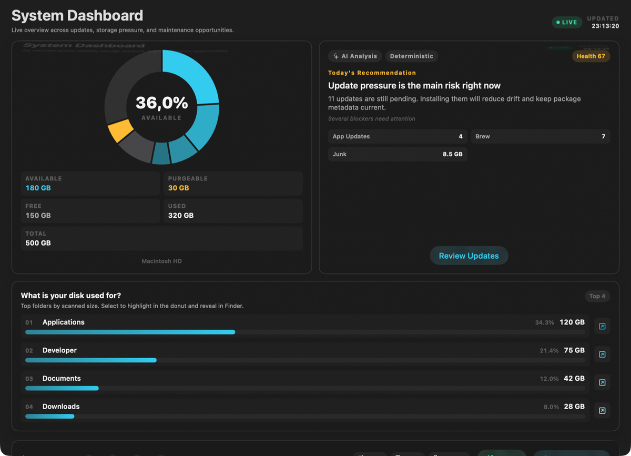Click the Documents usage progress bar
The image size is (631, 456).
tap(305, 389)
